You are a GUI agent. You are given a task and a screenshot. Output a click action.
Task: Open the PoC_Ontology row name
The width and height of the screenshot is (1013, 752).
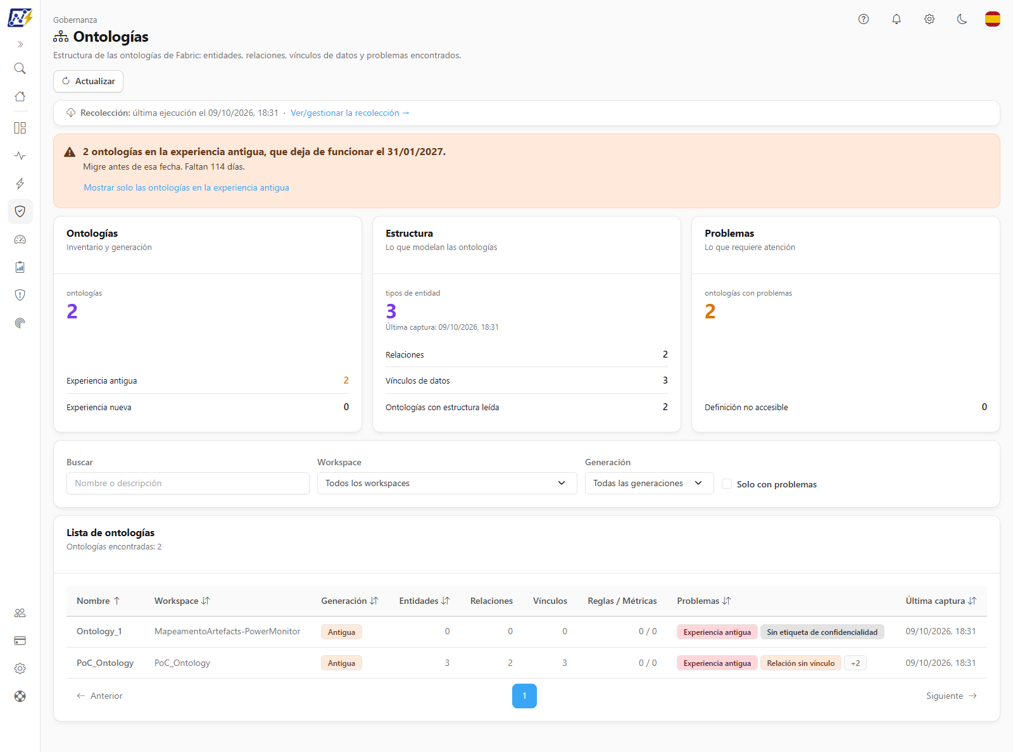(x=105, y=663)
